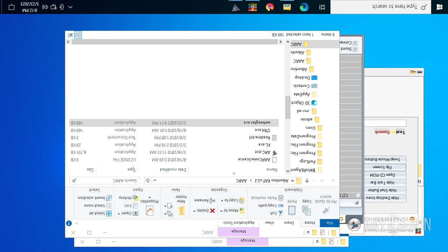Switch to the Home tab

(310, 223)
